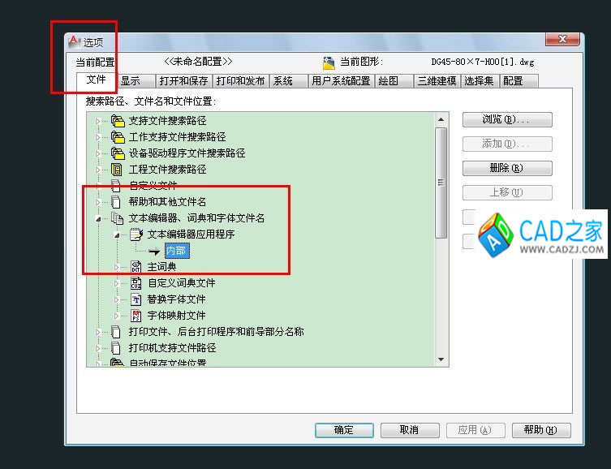611x469 pixels.
Task: Expand the 帮助和其他文件名 node
Action: coord(98,202)
